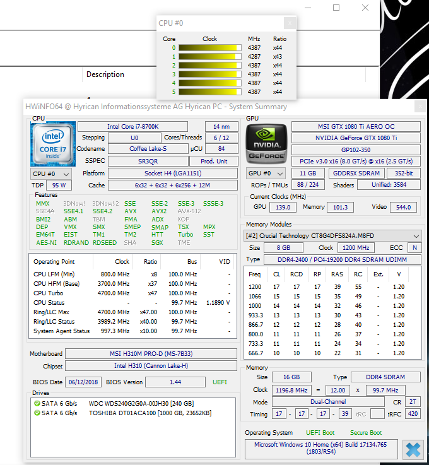This screenshot has width=429, height=465.
Task: Click the cache value 6x32 + 6x32 + 6x256 + 12M
Action: pyautogui.click(x=173, y=185)
